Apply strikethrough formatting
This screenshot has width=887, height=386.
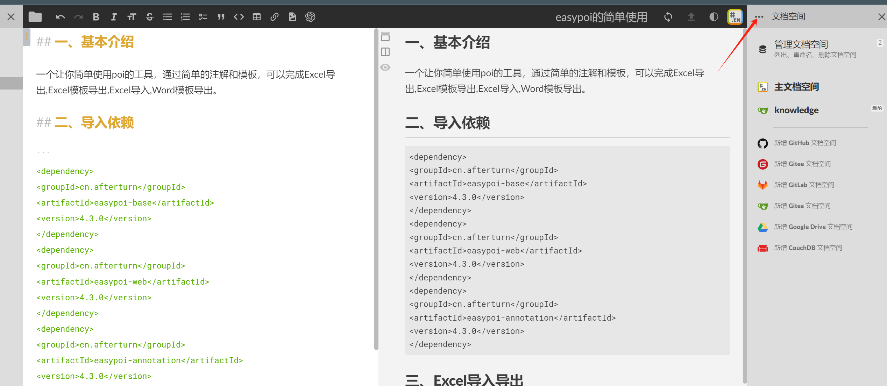coord(149,16)
